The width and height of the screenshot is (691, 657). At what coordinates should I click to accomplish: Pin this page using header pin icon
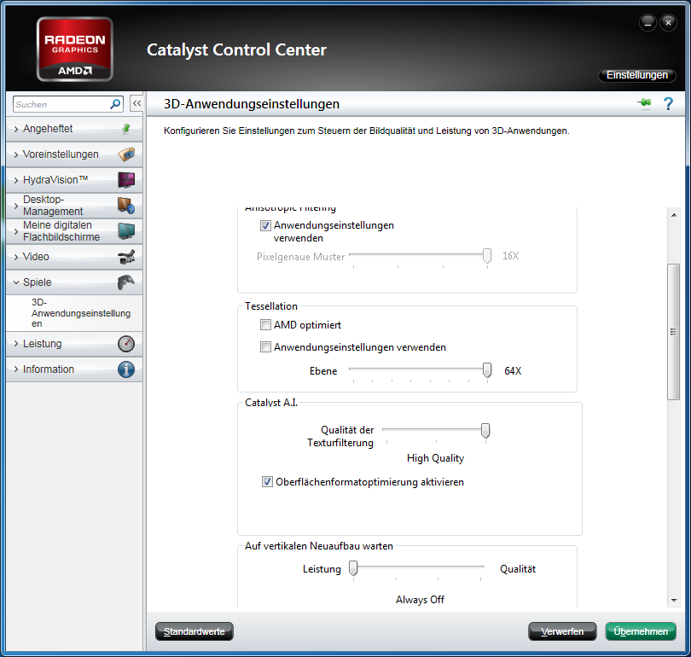(x=644, y=103)
